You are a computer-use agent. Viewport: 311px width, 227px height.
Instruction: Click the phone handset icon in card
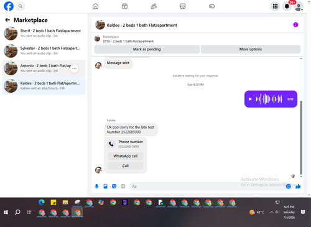pos(111,144)
